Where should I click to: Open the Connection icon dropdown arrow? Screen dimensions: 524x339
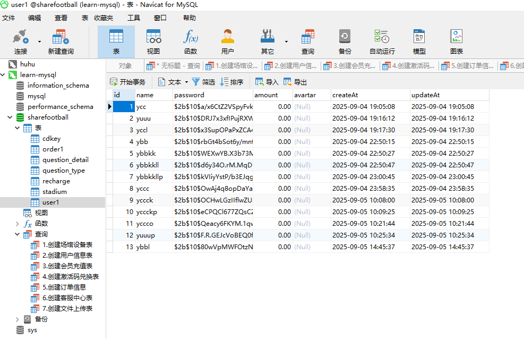(x=39, y=41)
